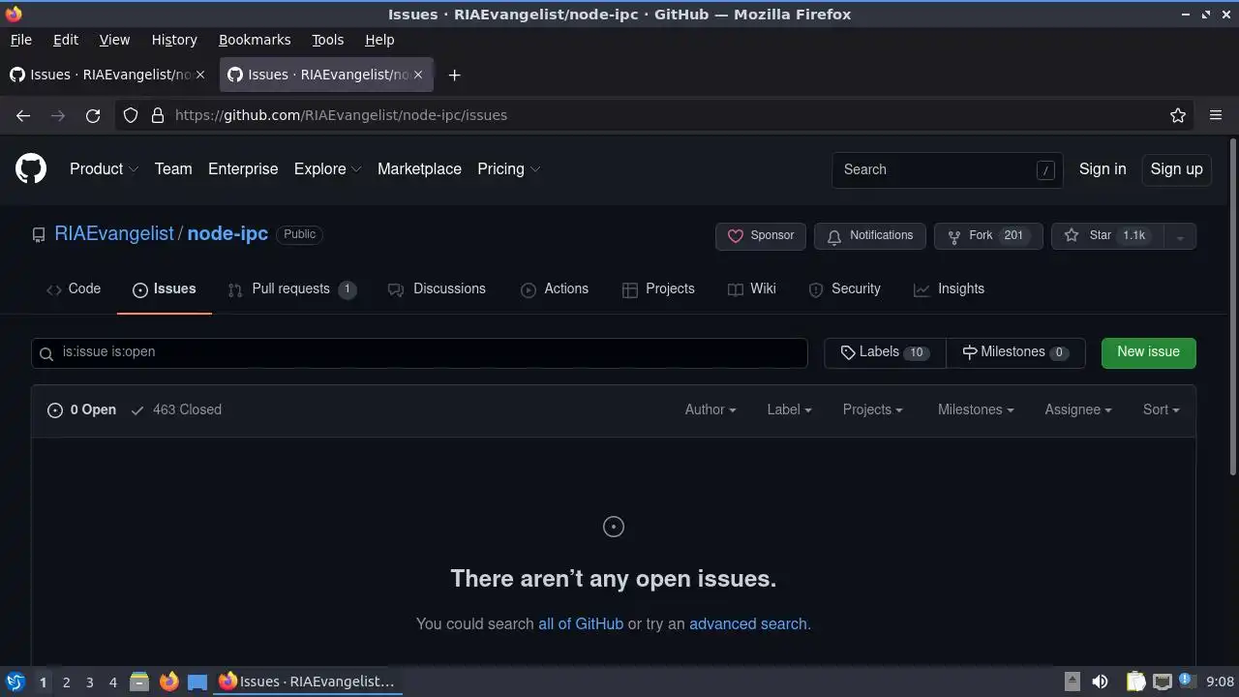This screenshot has height=697, width=1239.
Task: Show the 463 Closed issues
Action: point(176,409)
